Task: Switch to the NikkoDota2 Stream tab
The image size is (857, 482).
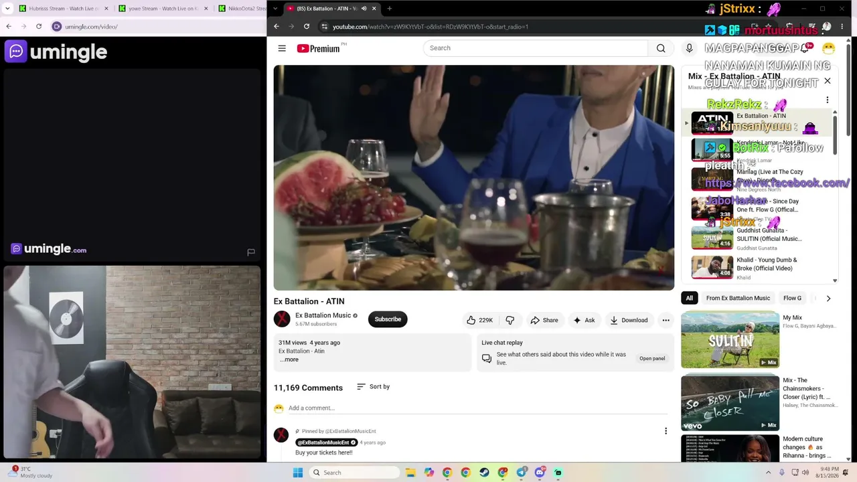Action: tap(242, 9)
